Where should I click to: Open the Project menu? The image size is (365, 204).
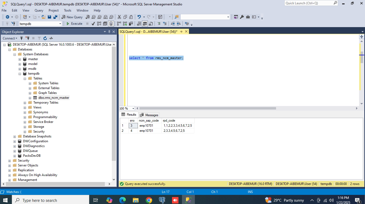(x=53, y=10)
